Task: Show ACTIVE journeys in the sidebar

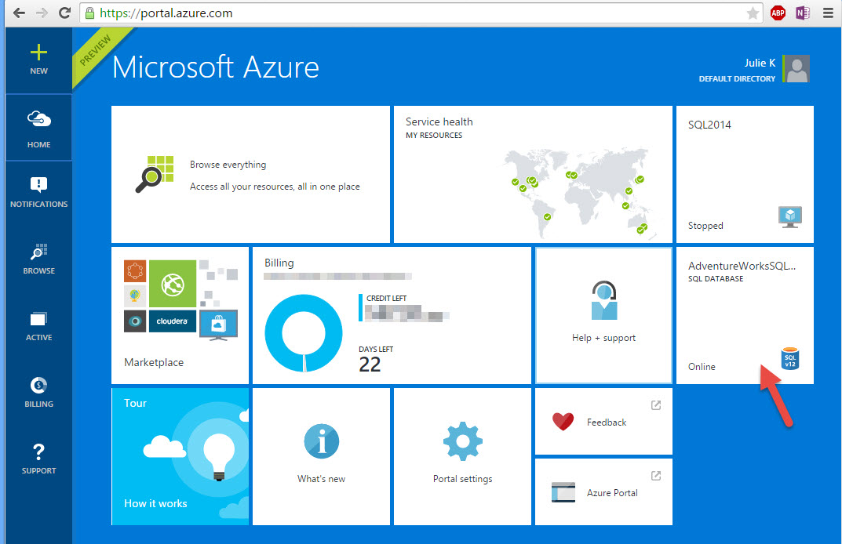Action: pyautogui.click(x=38, y=325)
